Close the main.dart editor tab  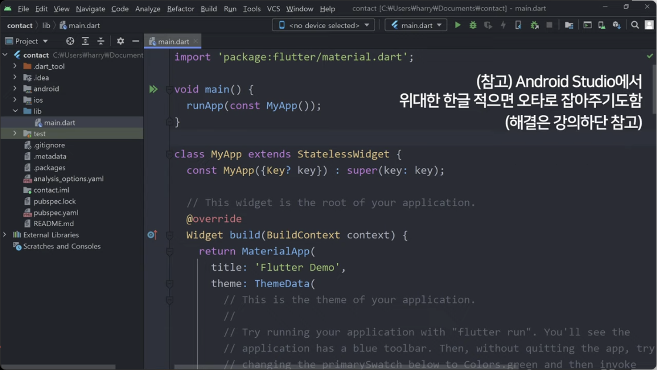[x=196, y=42]
